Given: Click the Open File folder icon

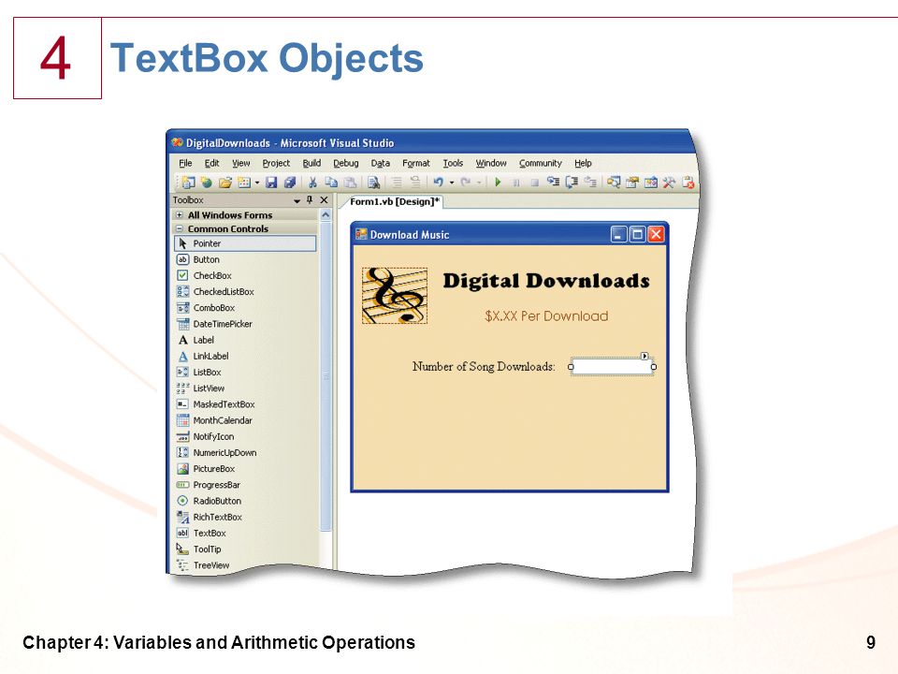Looking at the screenshot, I should click(225, 183).
